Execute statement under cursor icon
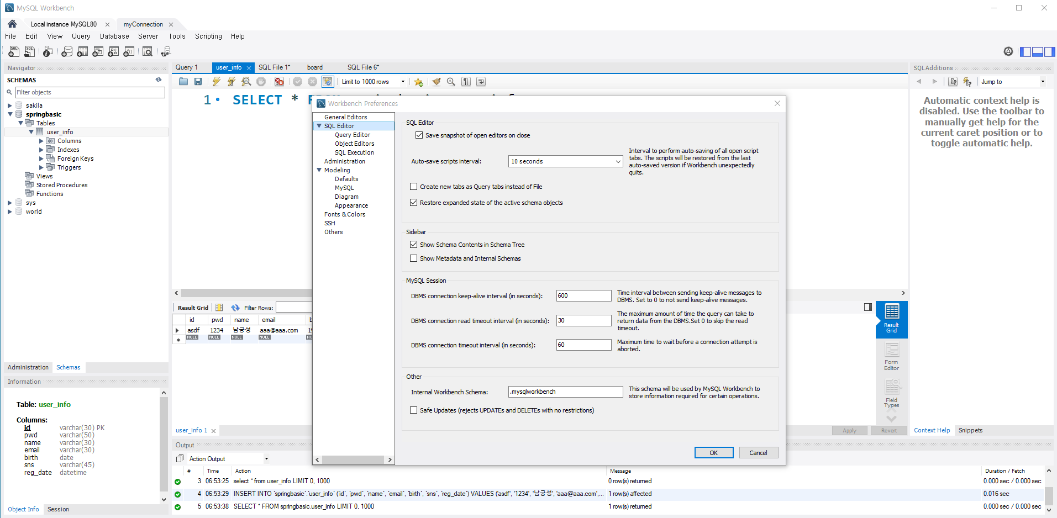This screenshot has width=1057, height=518. pyautogui.click(x=232, y=82)
